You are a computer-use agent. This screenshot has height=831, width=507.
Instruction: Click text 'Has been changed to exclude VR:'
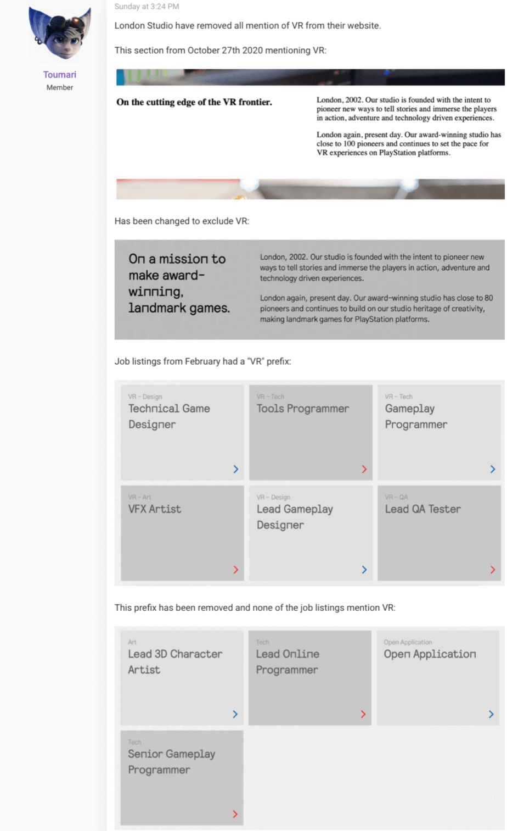182,221
